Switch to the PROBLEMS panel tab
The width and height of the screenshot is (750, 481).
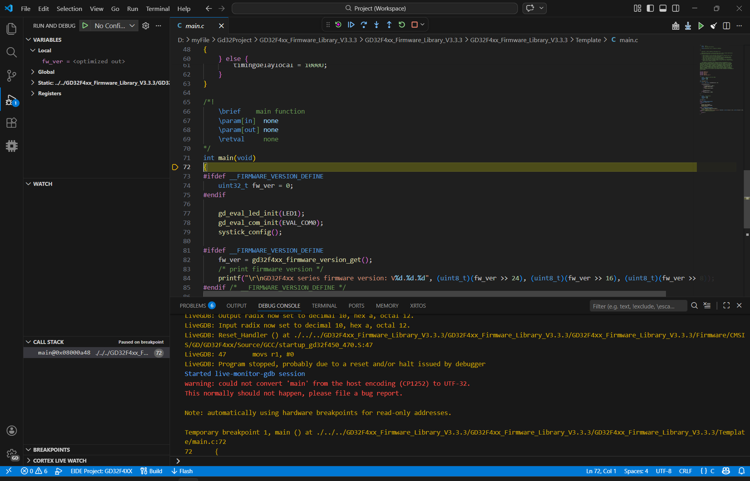[x=197, y=306]
